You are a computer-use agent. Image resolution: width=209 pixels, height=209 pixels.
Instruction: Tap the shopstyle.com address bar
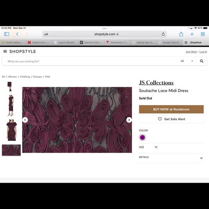(104, 34)
